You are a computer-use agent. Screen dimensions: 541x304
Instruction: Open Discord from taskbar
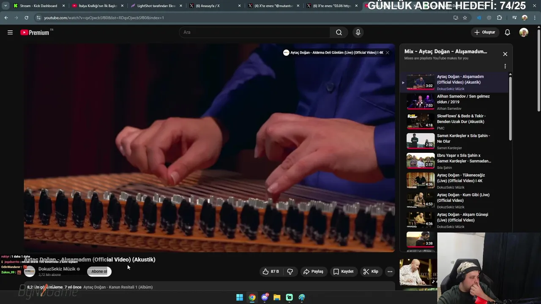265,297
